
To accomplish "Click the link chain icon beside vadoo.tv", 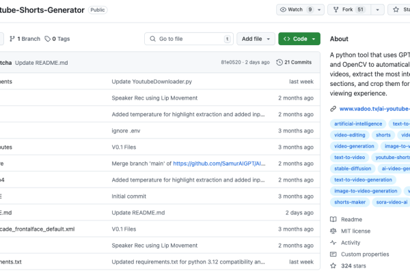I will coord(333,109).
